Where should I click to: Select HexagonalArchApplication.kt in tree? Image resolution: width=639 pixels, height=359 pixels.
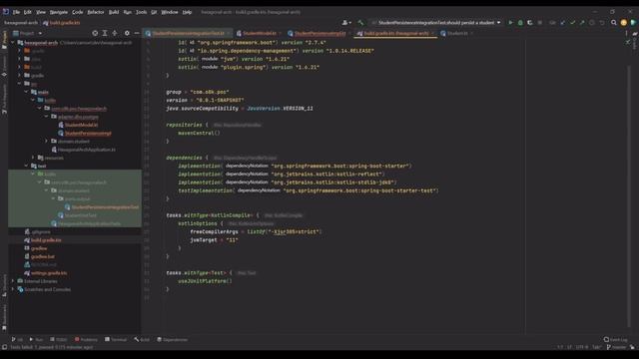(86, 150)
